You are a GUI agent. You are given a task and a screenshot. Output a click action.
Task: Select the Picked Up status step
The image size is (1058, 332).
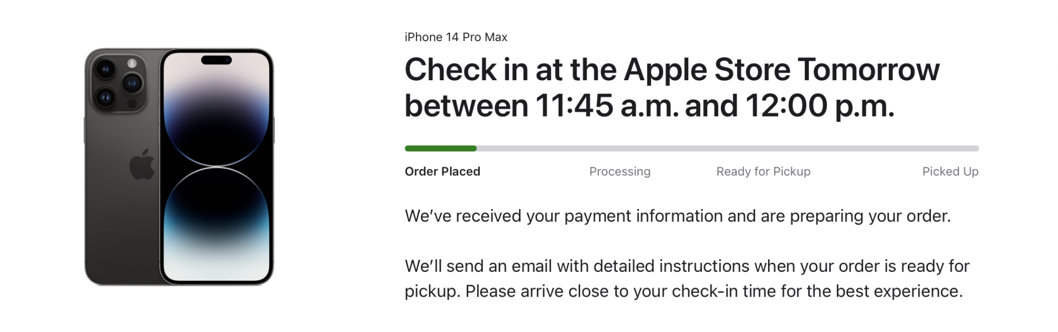[x=950, y=172]
